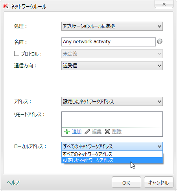Collapse the ローカルアドレス dropdown arrow
The image size is (177, 191).
point(159,146)
